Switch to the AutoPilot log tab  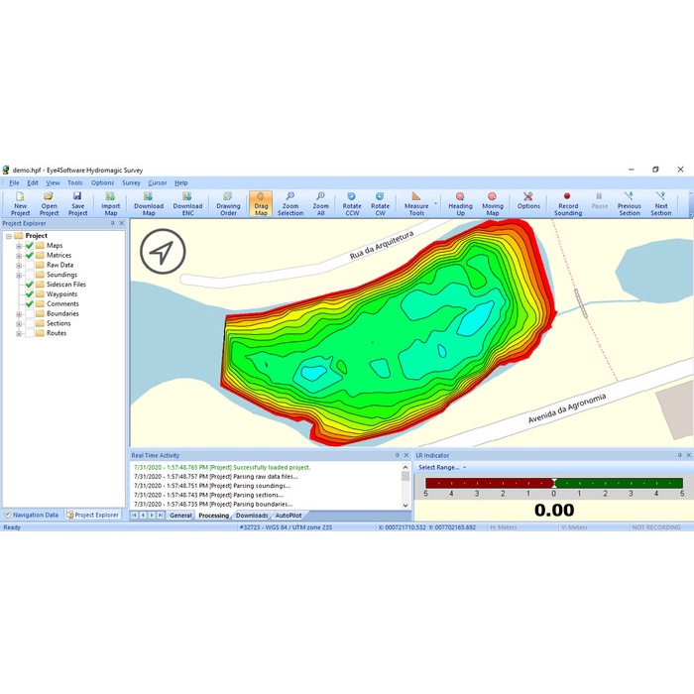pyautogui.click(x=289, y=516)
